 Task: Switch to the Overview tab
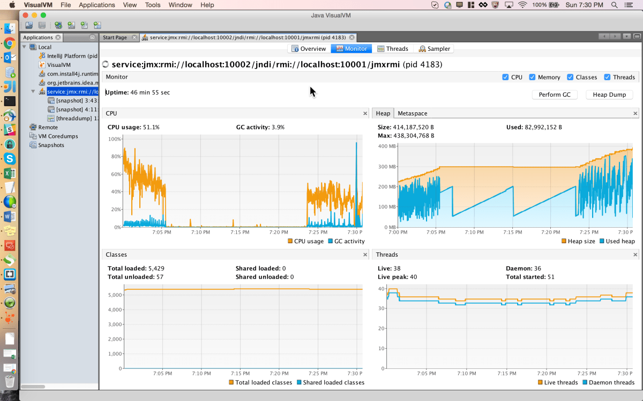click(x=309, y=49)
